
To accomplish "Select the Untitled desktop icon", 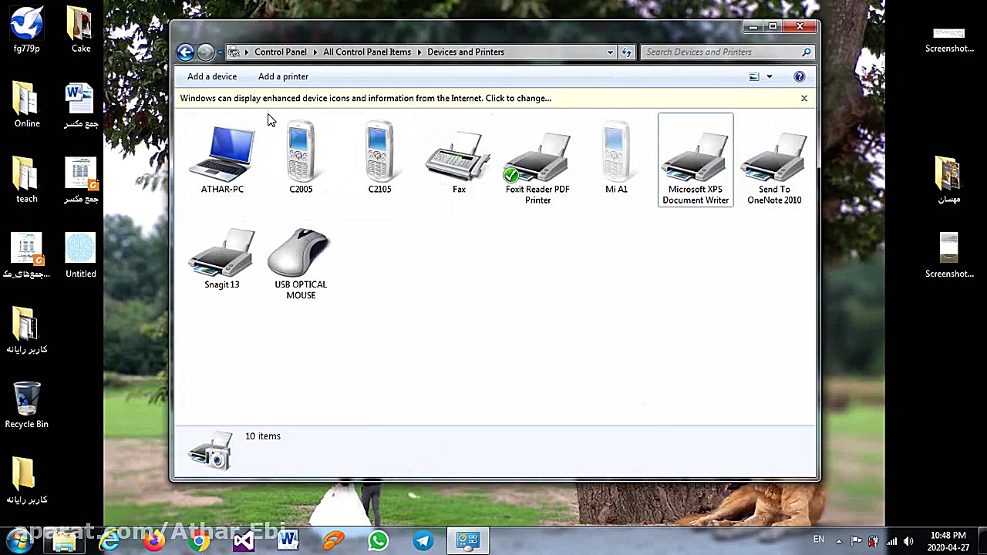I will pos(81,254).
